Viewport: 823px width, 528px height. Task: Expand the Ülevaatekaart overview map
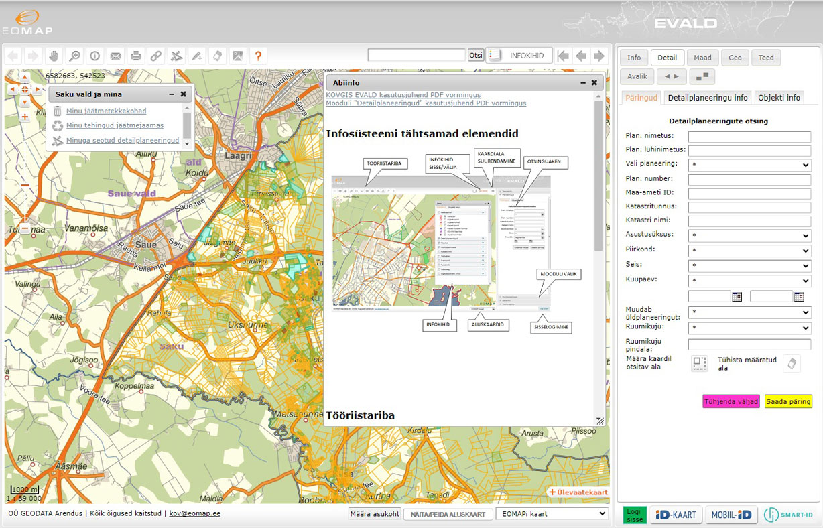(578, 492)
